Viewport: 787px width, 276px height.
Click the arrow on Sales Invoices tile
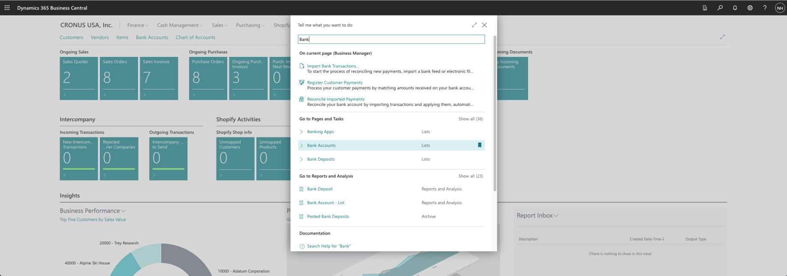[145, 95]
